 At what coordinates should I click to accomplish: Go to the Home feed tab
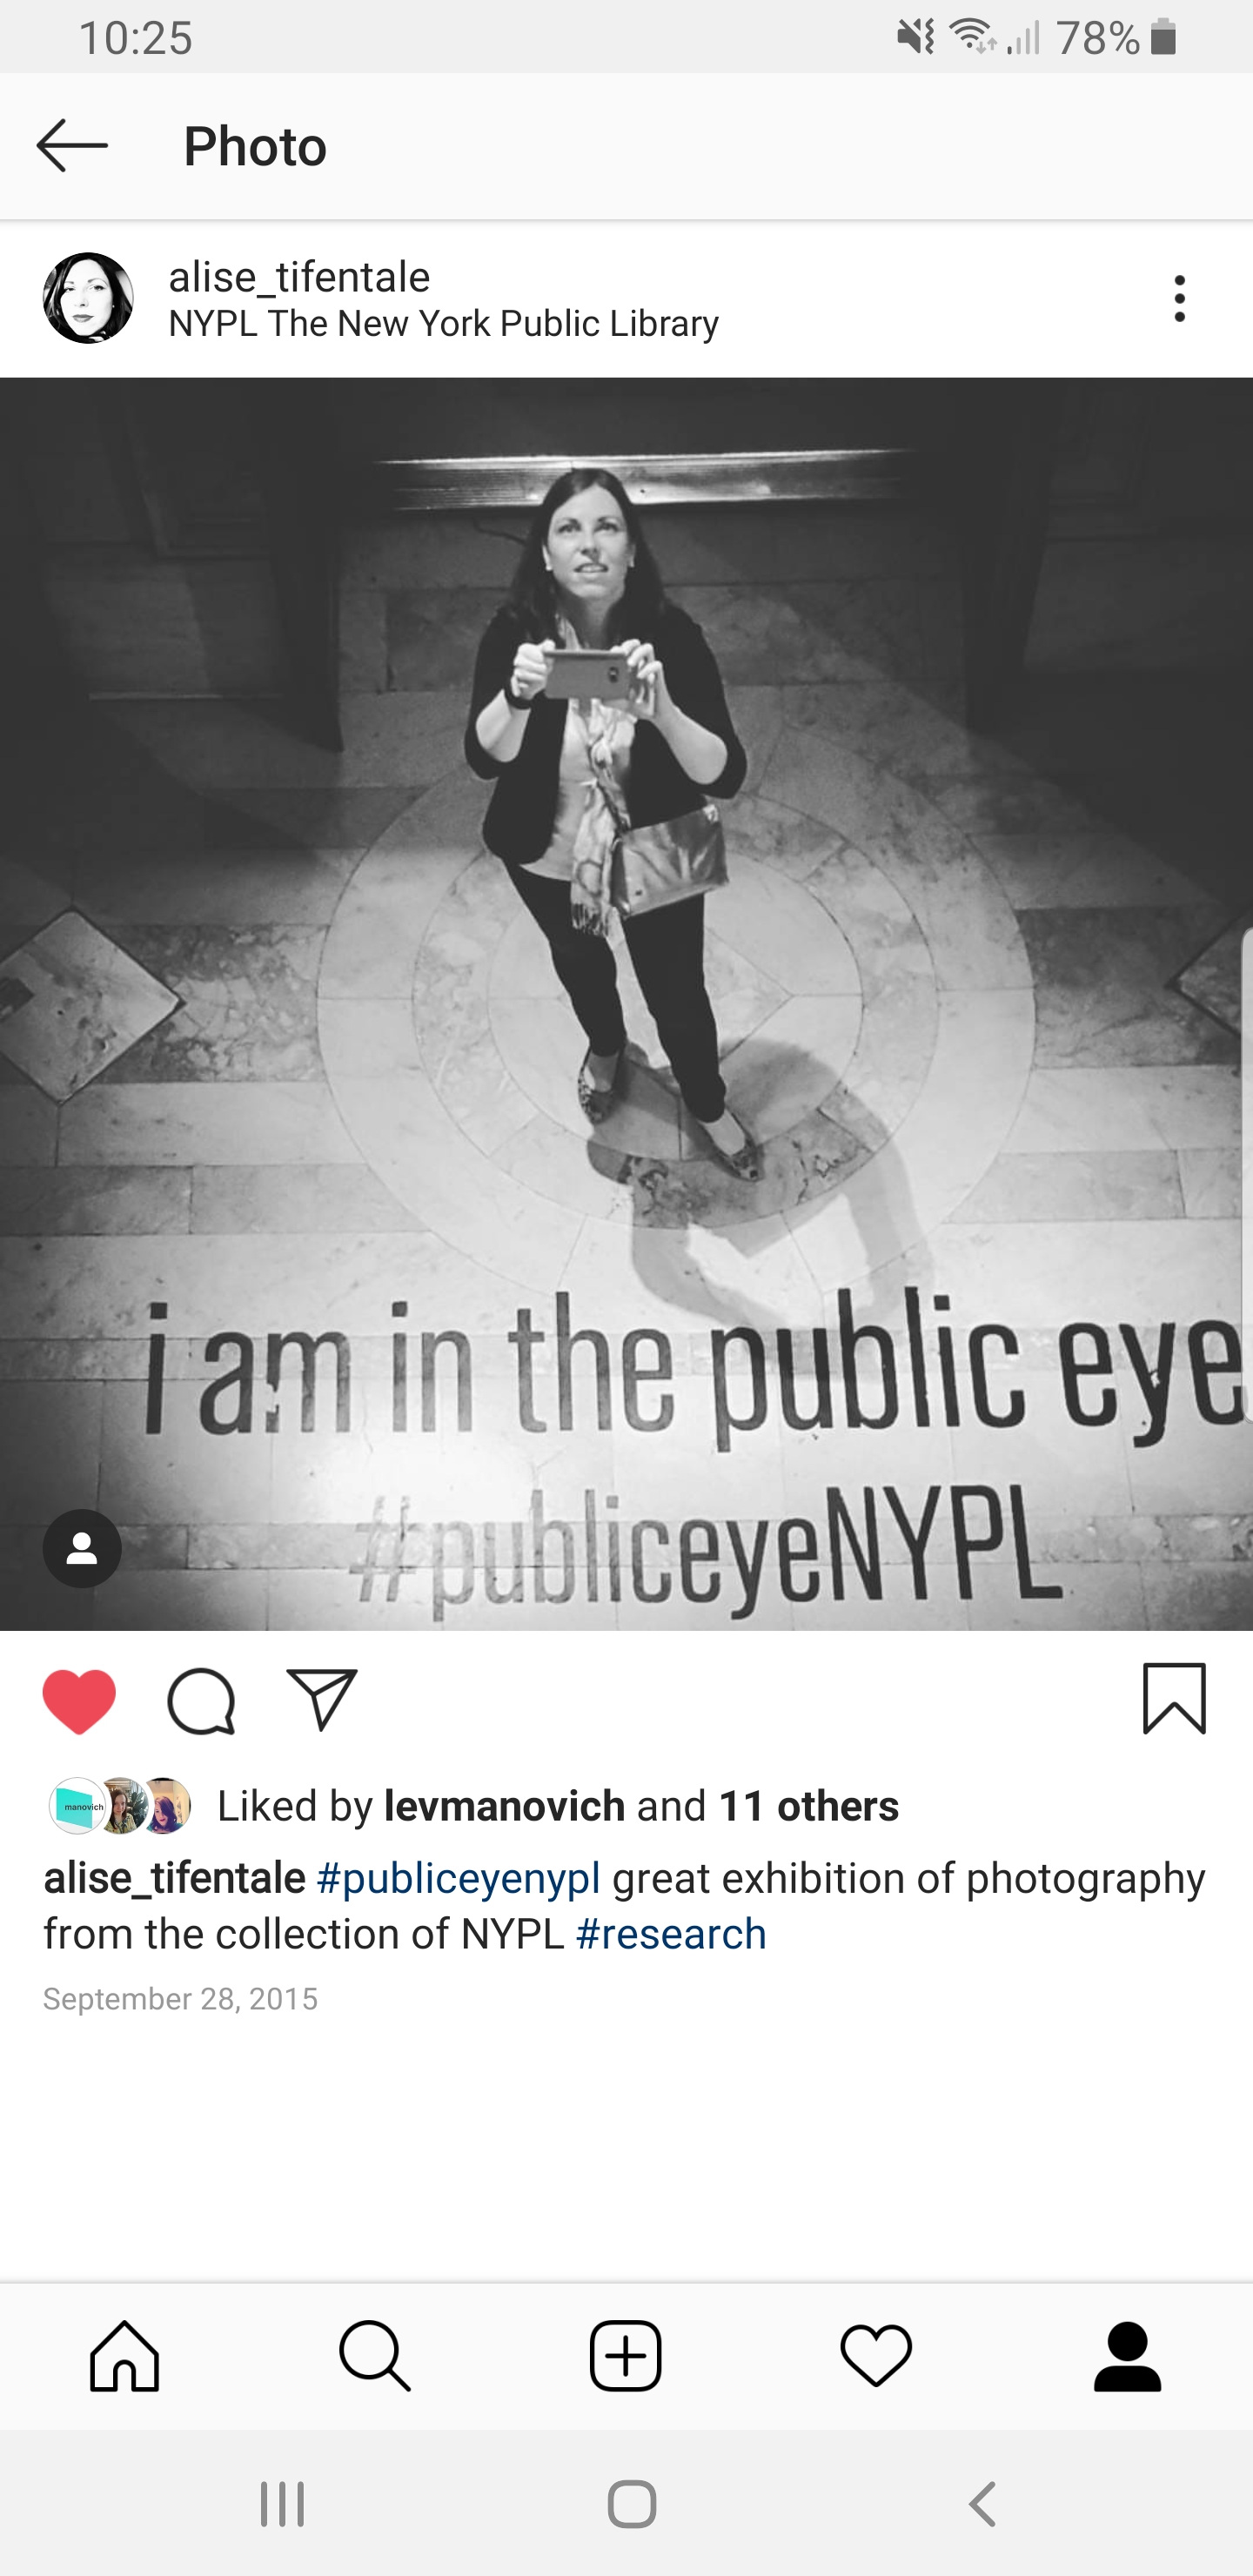pyautogui.click(x=125, y=2356)
